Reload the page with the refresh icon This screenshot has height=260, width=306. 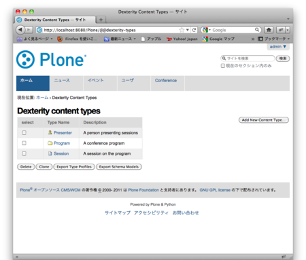pyautogui.click(x=194, y=30)
